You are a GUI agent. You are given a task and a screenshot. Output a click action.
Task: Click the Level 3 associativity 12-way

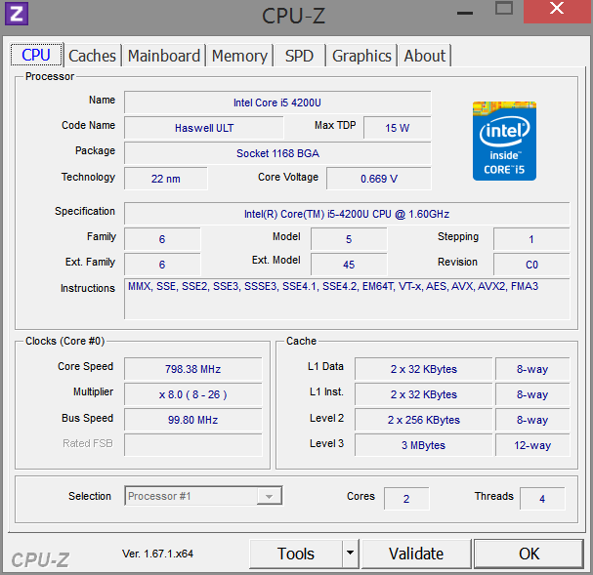[x=532, y=445]
